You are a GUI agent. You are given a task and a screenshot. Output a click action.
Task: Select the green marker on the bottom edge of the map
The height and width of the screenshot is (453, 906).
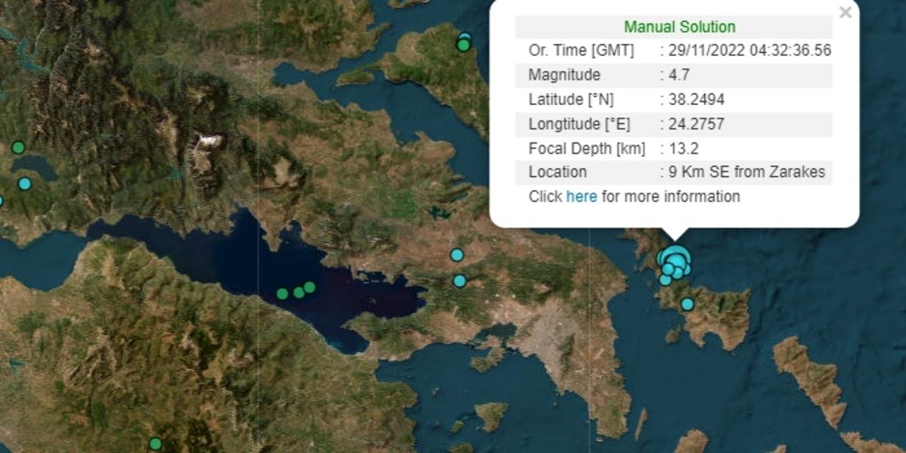pyautogui.click(x=155, y=444)
